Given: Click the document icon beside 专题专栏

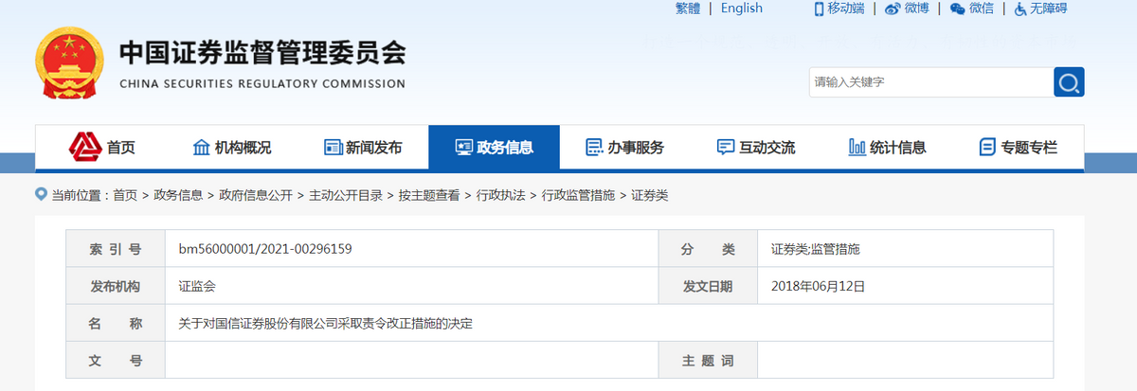Looking at the screenshot, I should [x=987, y=148].
